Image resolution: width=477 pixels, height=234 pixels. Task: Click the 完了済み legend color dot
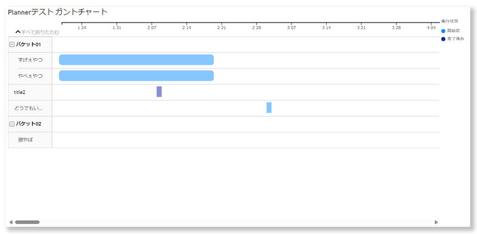click(443, 39)
